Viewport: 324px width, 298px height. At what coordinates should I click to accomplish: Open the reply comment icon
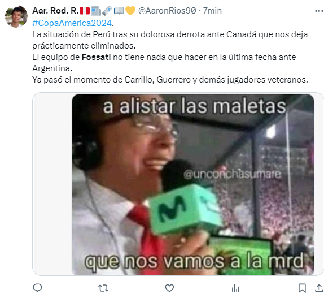pos(37,288)
